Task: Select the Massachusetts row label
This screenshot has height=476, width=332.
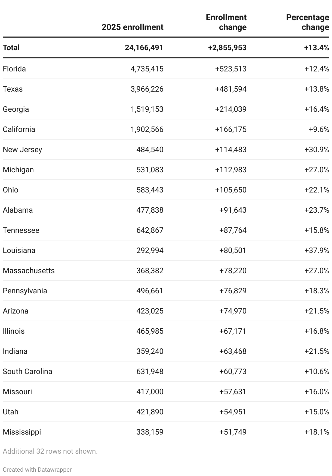Action: click(29, 270)
